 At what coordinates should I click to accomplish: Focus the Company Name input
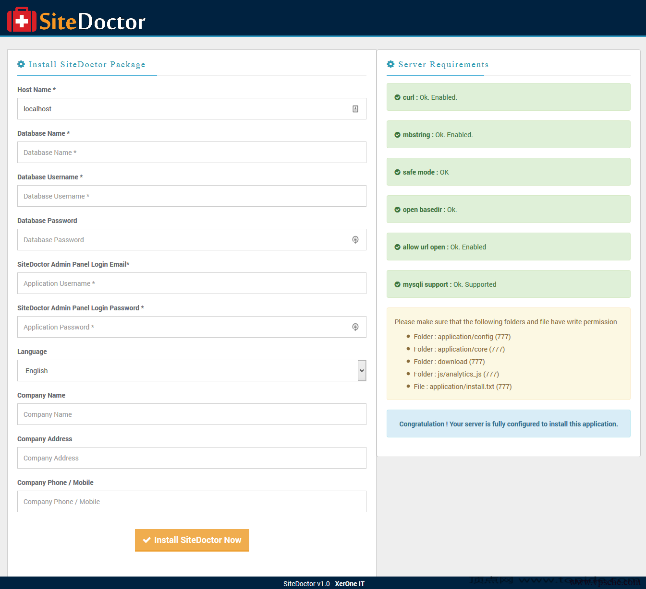point(192,414)
